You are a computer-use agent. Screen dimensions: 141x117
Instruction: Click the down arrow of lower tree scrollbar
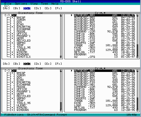tap(61, 110)
